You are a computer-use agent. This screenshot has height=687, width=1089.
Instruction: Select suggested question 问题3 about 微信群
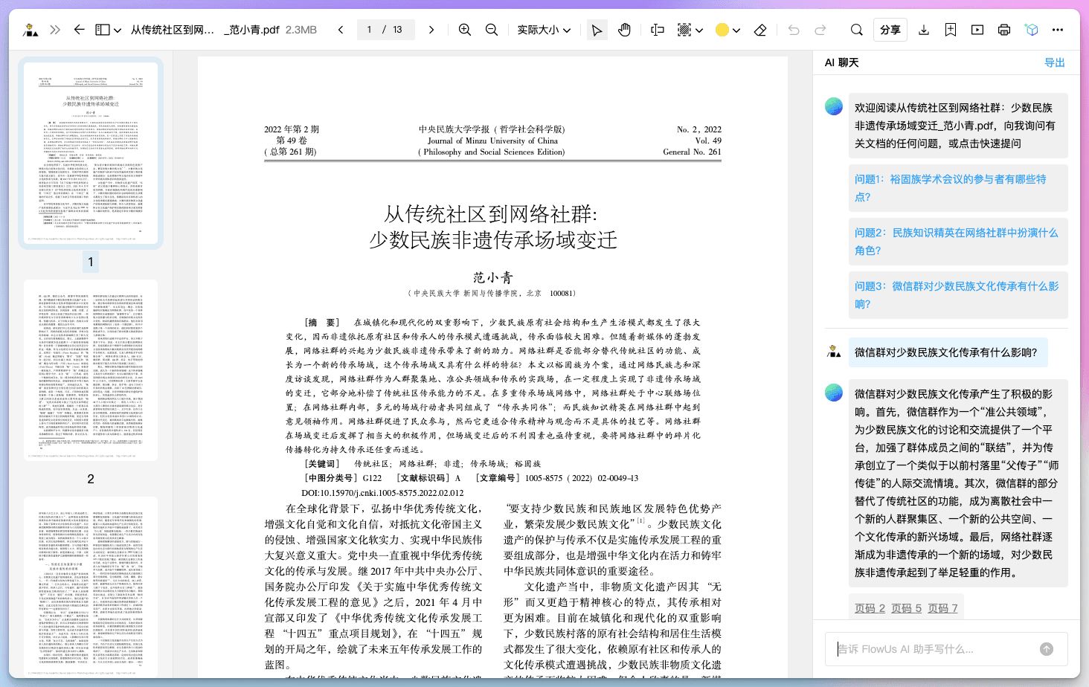click(958, 295)
